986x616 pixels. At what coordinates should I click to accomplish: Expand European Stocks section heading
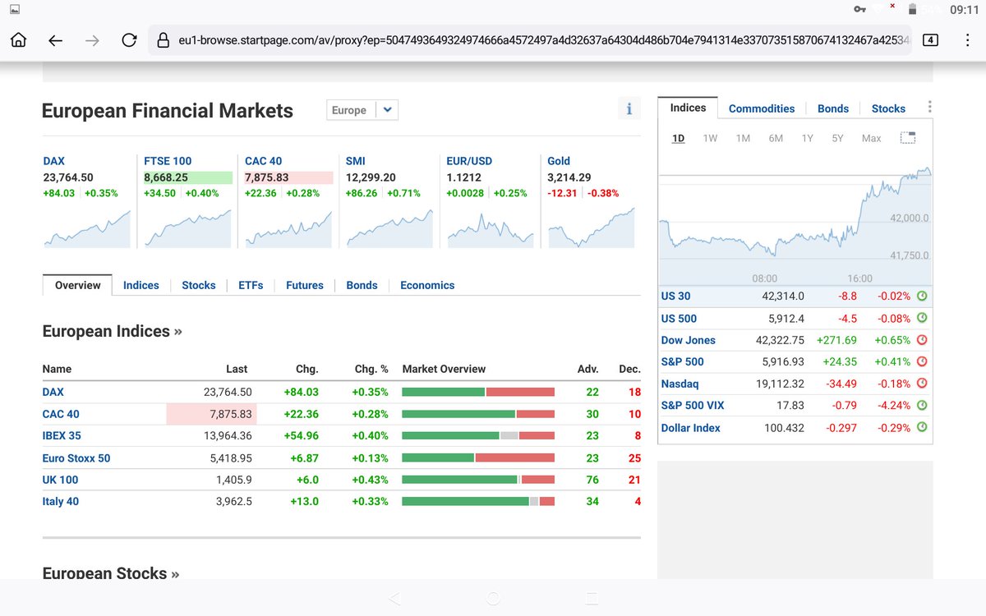110,572
